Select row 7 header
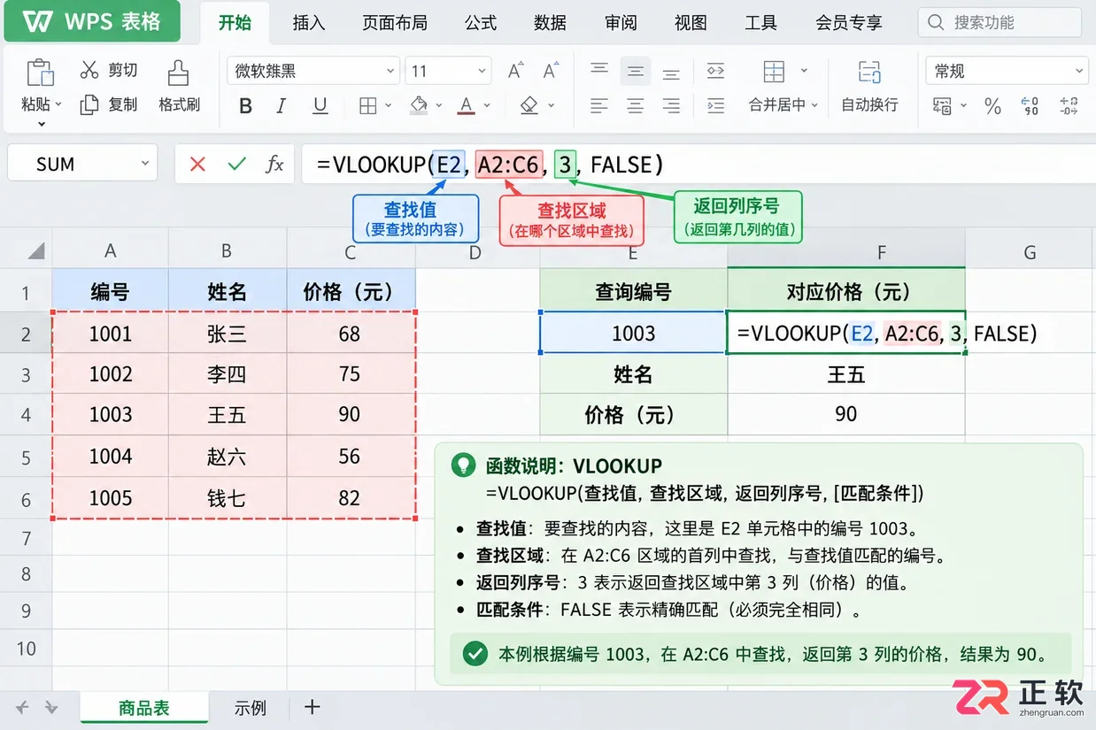The height and width of the screenshot is (730, 1096). pyautogui.click(x=26, y=538)
